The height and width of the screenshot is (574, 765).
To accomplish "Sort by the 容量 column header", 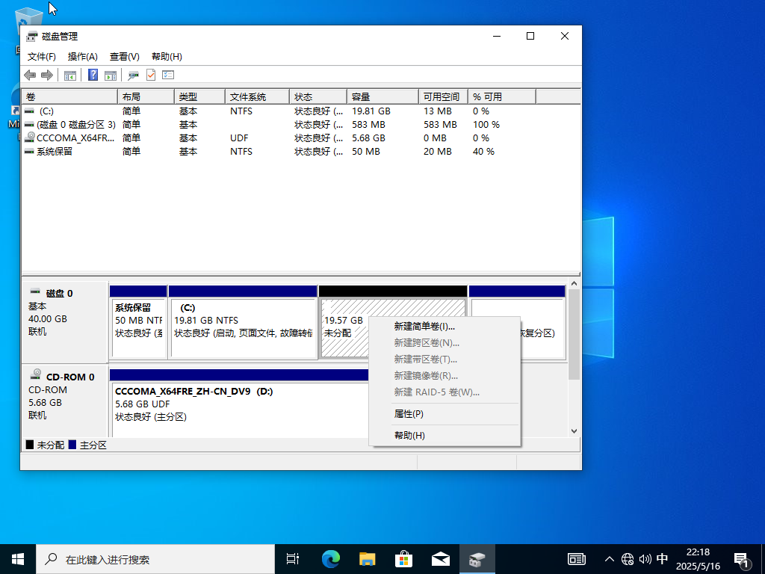I will click(x=382, y=96).
